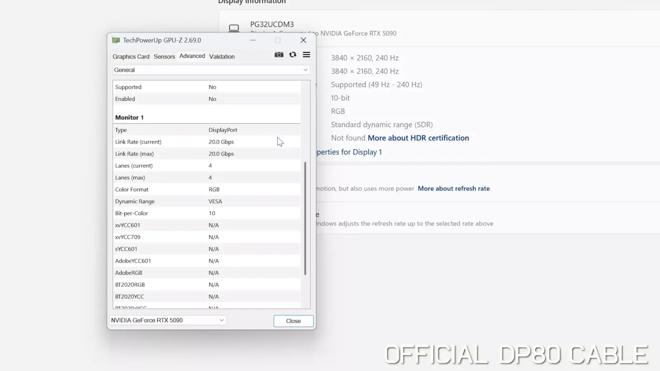Viewport: 660px width, 371px height.
Task: Click the monitor icon beside PG32UCDM3
Action: click(234, 28)
